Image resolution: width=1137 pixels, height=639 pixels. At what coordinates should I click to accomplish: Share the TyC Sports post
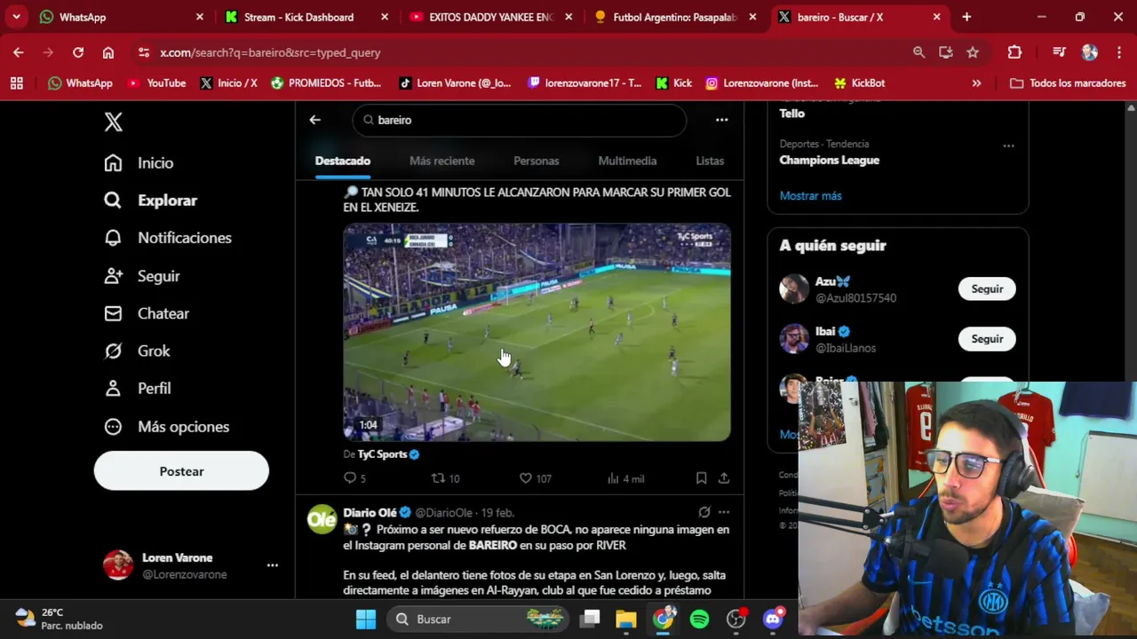pos(724,478)
